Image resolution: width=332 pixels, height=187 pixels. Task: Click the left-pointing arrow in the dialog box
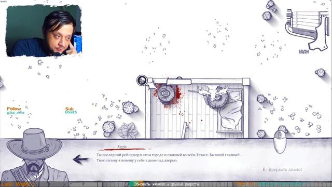click(81, 159)
